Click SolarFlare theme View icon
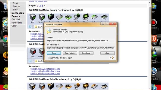Screen dimensions: 161x90 tap(59, 86)
